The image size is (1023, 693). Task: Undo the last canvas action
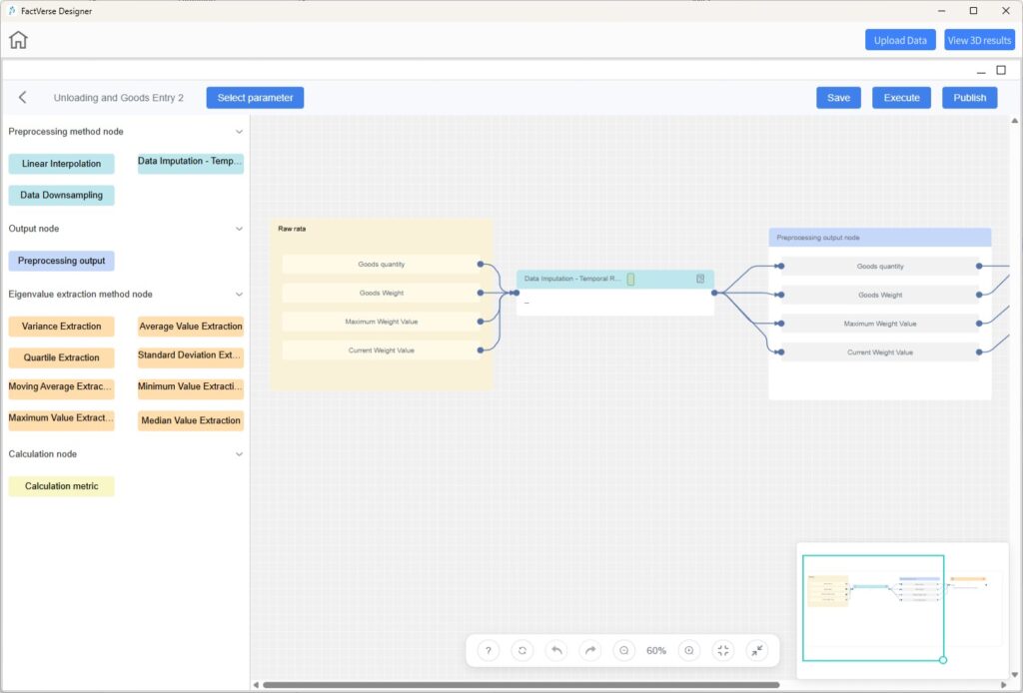(x=556, y=650)
